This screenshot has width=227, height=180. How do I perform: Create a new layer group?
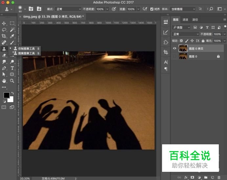pyautogui.click(x=206, y=177)
